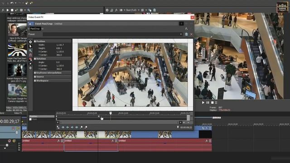Edit the Rotation Angle value
290x163 pixels.
[58, 62]
